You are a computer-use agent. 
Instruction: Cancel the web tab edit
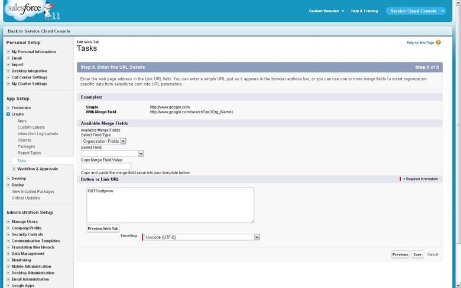pyautogui.click(x=433, y=254)
